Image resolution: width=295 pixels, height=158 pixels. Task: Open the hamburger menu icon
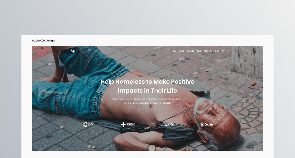(223, 51)
